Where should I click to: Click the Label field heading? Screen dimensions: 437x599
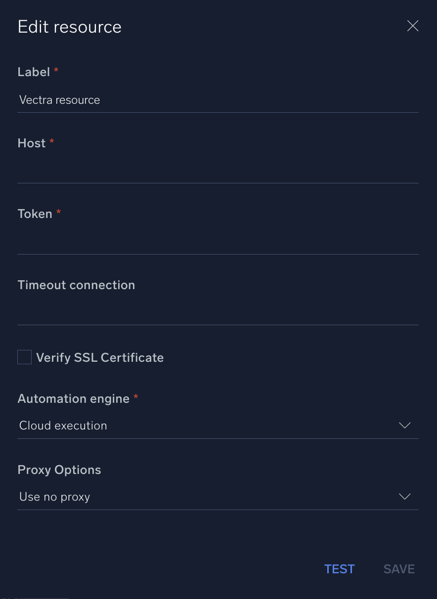[x=34, y=72]
